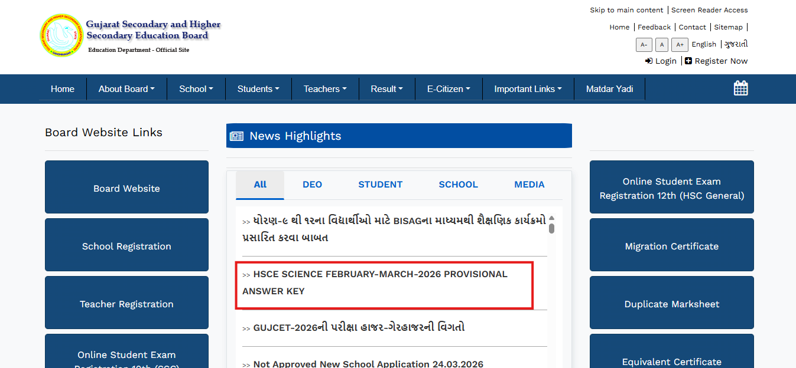Select the MEDIA news tab
This screenshot has width=796, height=368.
coord(529,185)
